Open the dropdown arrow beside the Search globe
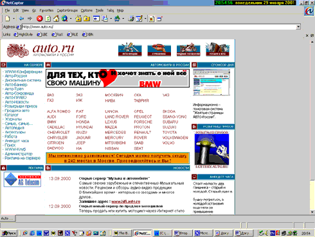Screen dimensions: 315x237 [x=71, y=19]
